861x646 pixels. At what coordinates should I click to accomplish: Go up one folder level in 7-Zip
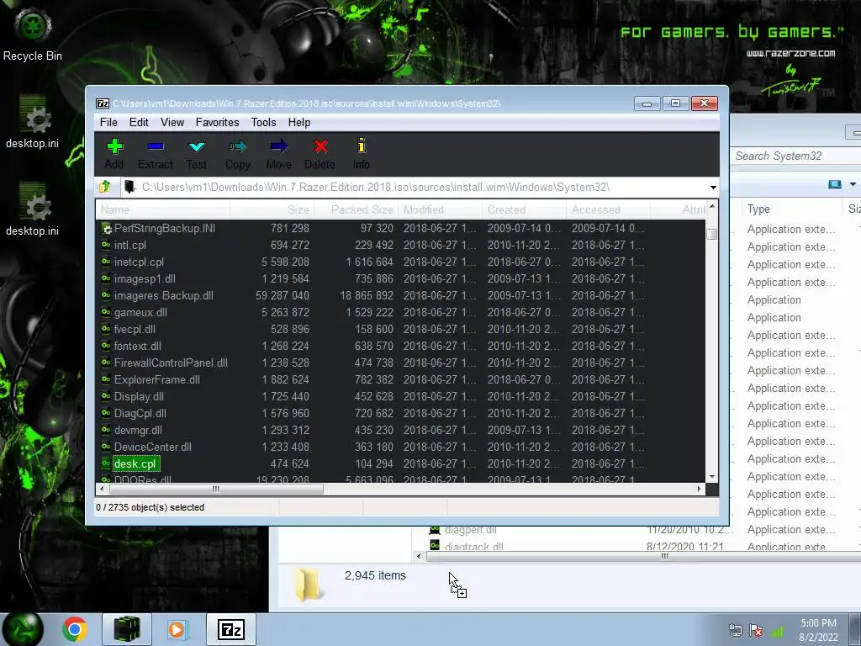[105, 187]
